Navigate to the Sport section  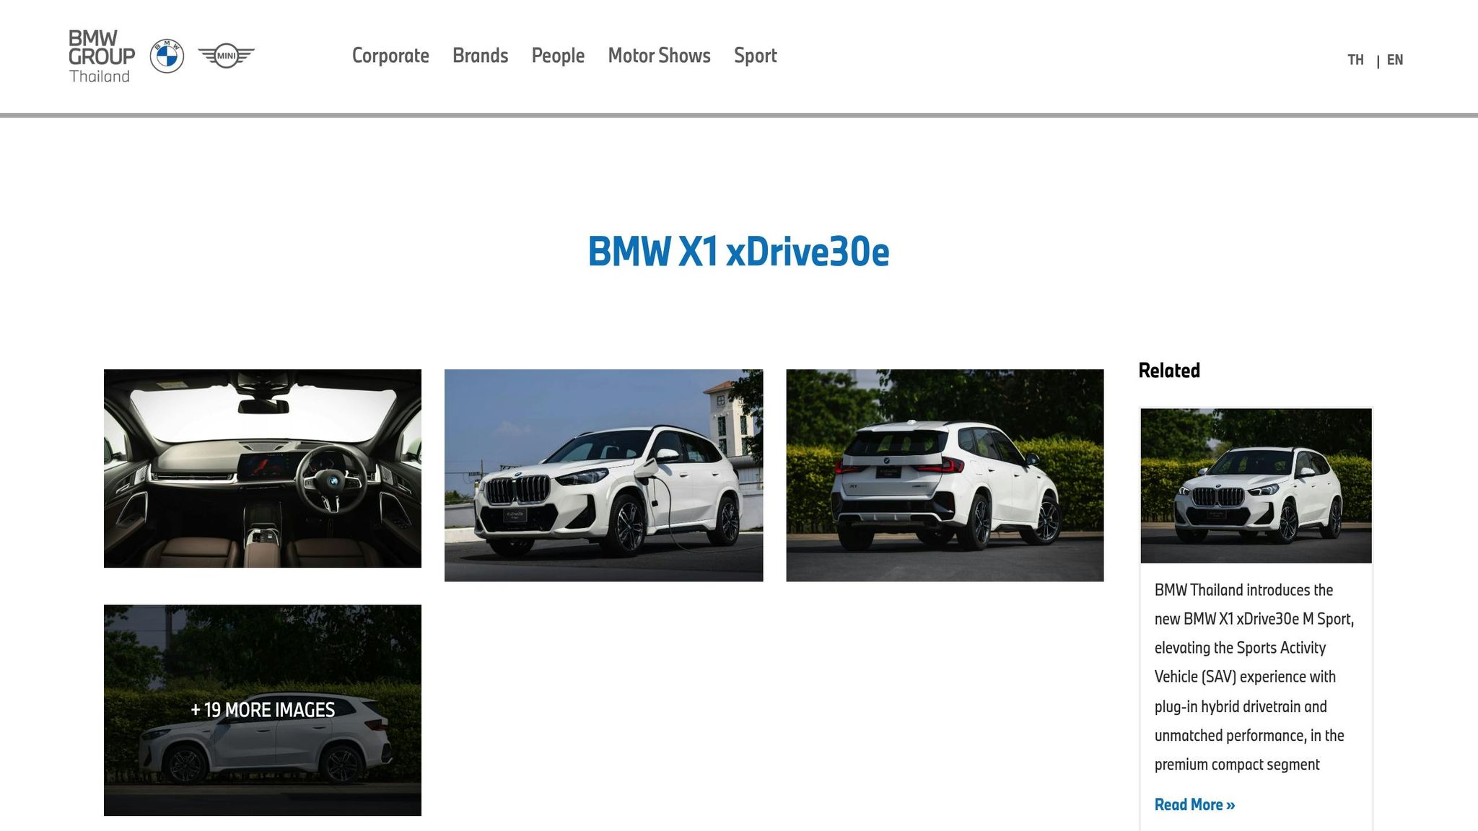tap(755, 56)
